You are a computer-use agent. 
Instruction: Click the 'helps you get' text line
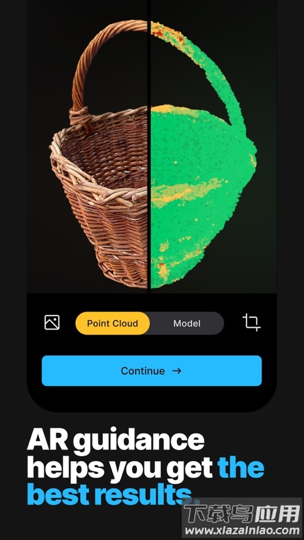click(x=119, y=468)
